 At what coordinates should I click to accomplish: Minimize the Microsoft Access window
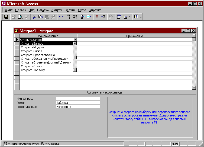190,4
